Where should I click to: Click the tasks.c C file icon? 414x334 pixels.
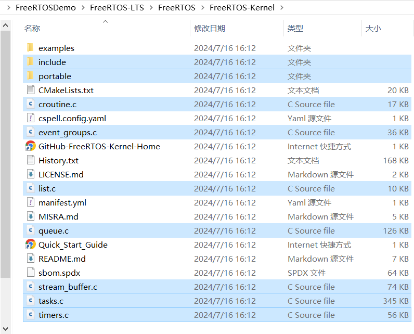pos(31,301)
